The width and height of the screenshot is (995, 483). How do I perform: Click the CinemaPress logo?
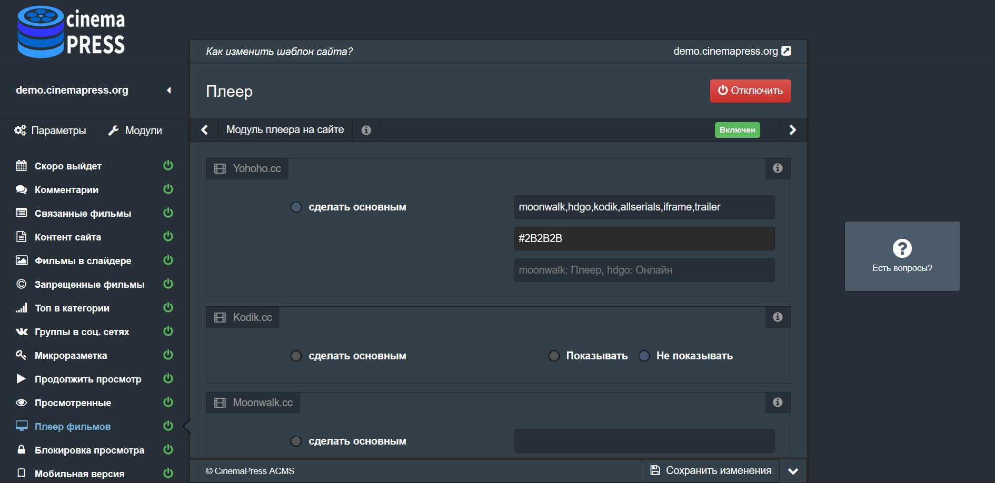click(x=71, y=32)
